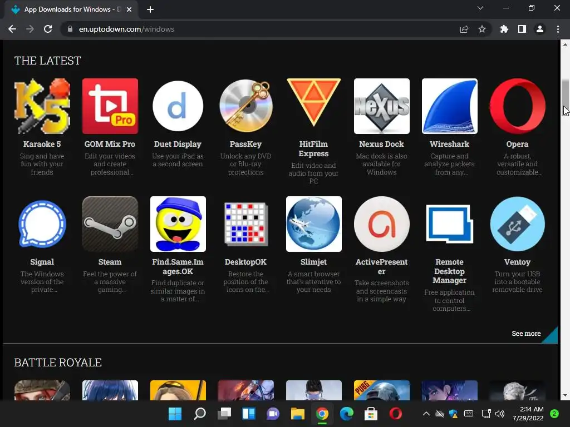Open the Windows Start menu
570x427 pixels.
pyautogui.click(x=175, y=414)
